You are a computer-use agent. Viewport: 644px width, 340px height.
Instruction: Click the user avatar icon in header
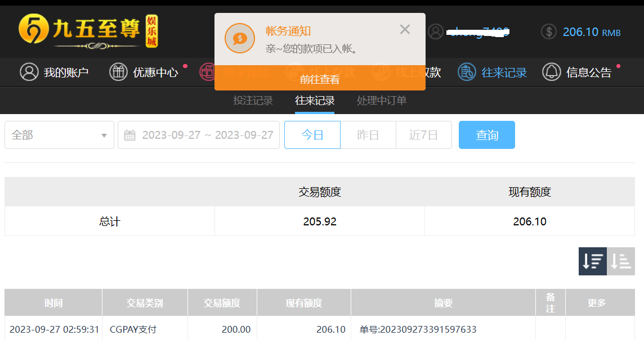436,31
